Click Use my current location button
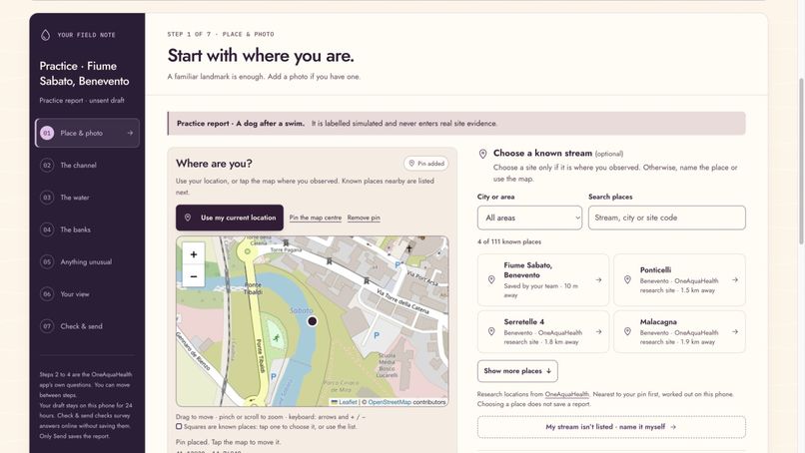Screen dimensions: 805x453 [x=230, y=218]
